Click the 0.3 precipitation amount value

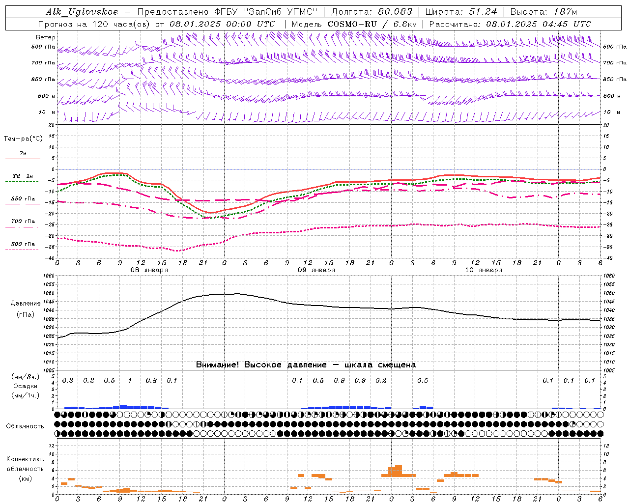[x=68, y=381]
